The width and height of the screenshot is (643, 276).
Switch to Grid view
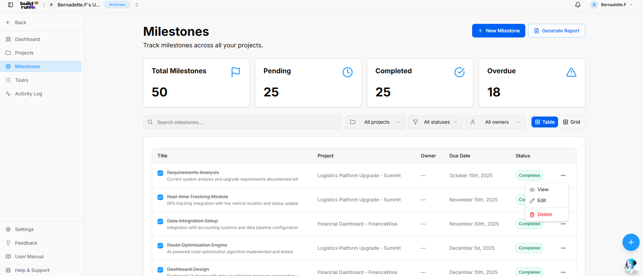point(571,122)
